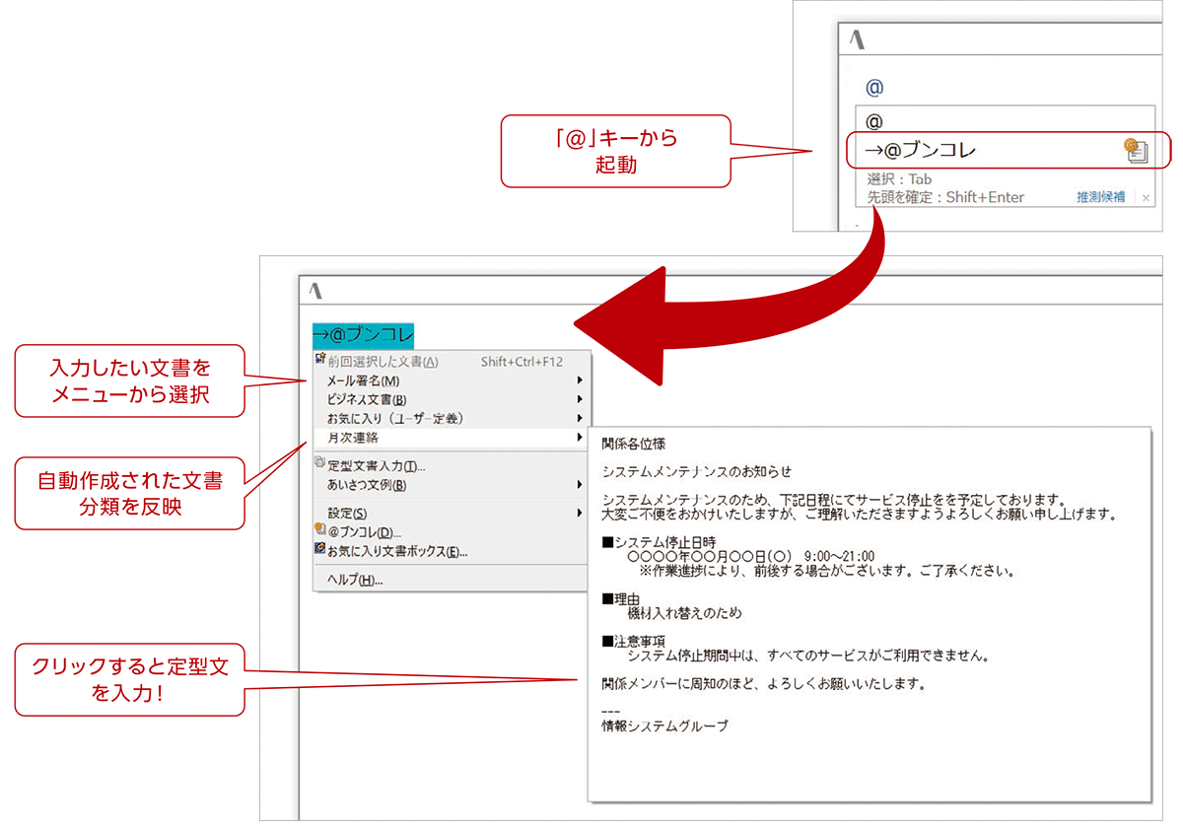
Task: Open お気に入り文書ボックス(E)... from the menu
Action: pyautogui.click(x=452, y=551)
